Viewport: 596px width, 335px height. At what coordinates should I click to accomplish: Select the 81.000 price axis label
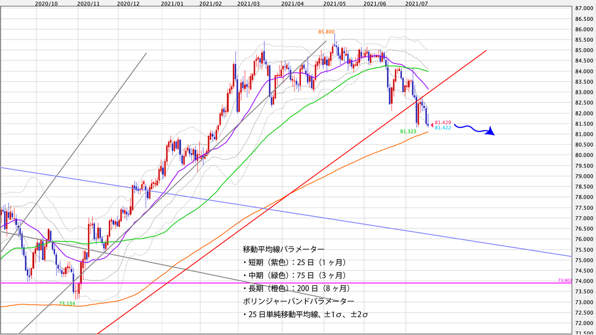[x=585, y=134]
